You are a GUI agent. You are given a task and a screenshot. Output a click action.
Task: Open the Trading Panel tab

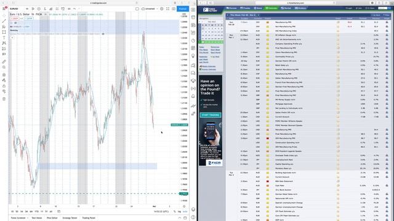89,218
